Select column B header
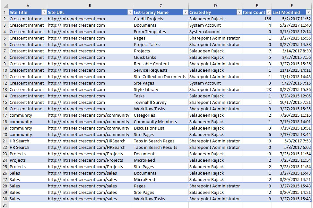 [x=90, y=5]
